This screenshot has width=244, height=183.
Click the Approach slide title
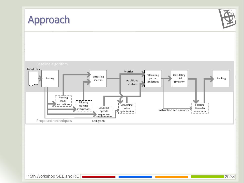pos(49,20)
